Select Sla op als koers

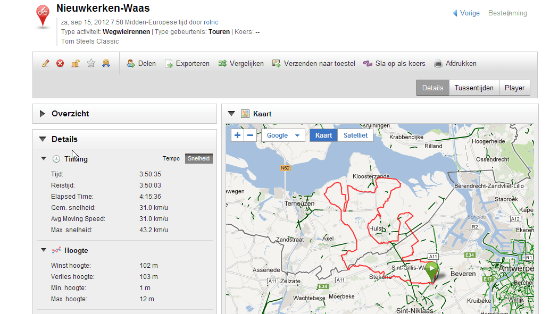pyautogui.click(x=394, y=63)
